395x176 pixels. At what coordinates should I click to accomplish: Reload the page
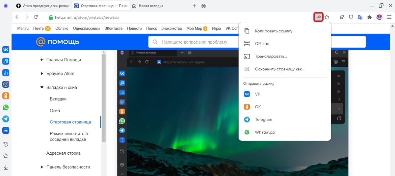click(x=36, y=17)
